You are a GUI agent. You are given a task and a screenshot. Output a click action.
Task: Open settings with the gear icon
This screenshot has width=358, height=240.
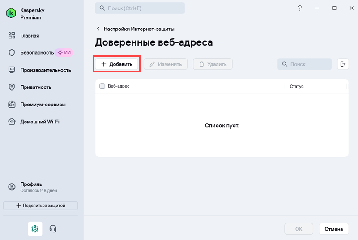click(35, 229)
